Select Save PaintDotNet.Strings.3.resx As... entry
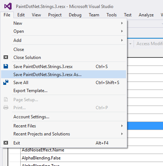The width and height of the screenshot is (163, 166). tap(63, 74)
